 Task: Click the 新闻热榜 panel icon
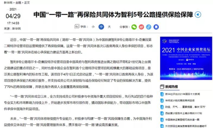(x=162, y=87)
